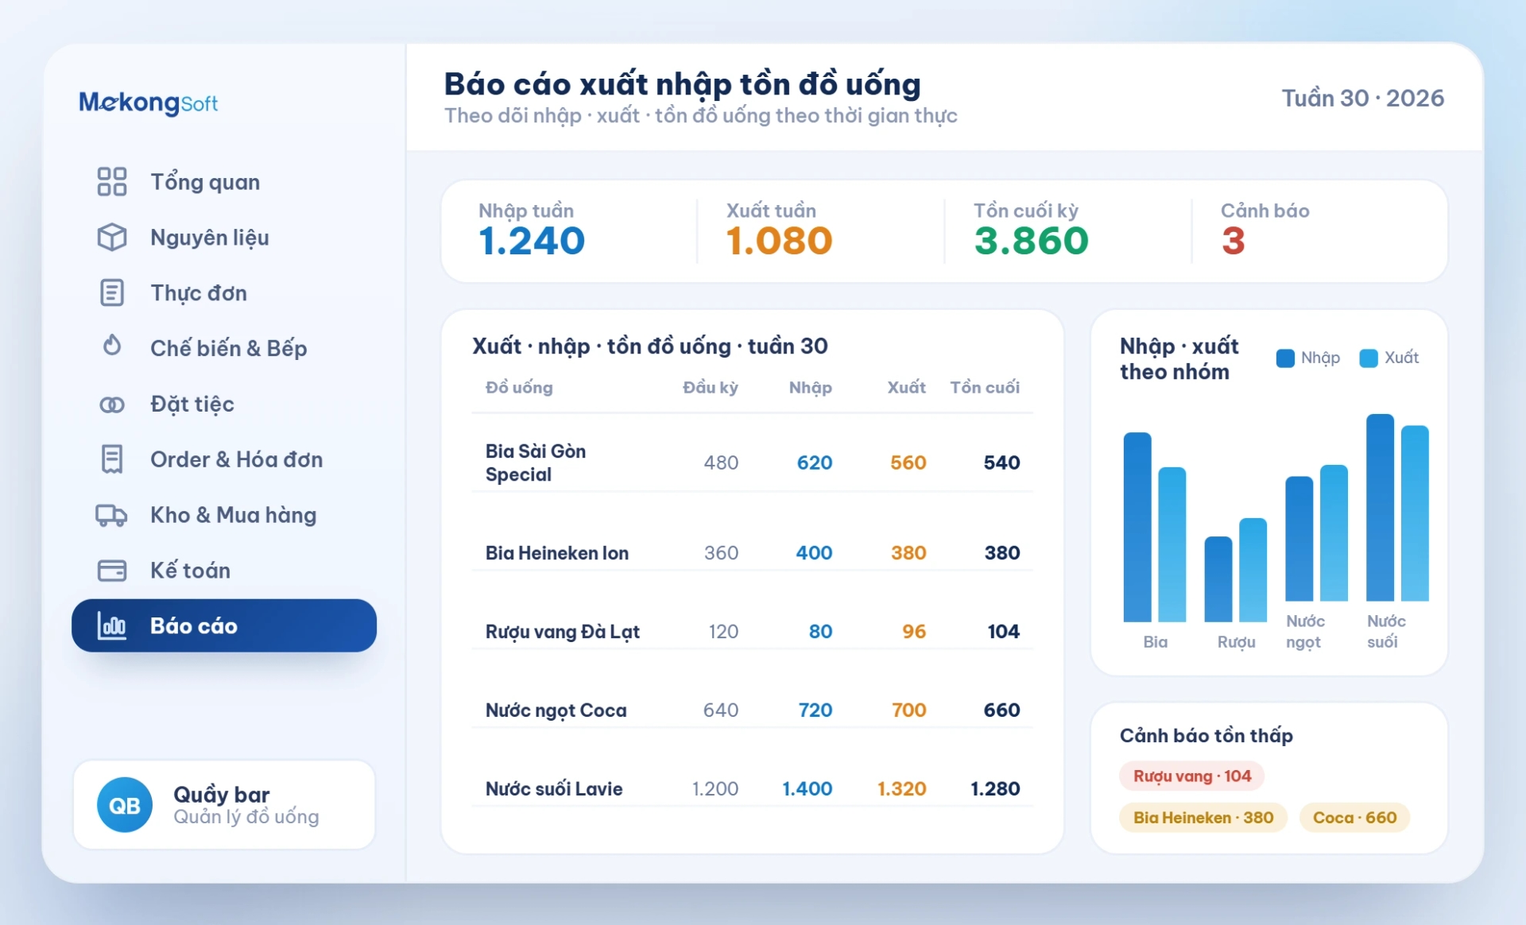Viewport: 1526px width, 925px height.
Task: Select the Bia Heineken lon row name
Action: coord(557,553)
